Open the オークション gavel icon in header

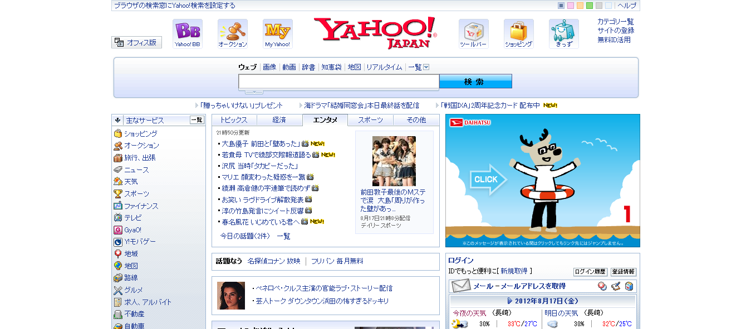coord(233,34)
